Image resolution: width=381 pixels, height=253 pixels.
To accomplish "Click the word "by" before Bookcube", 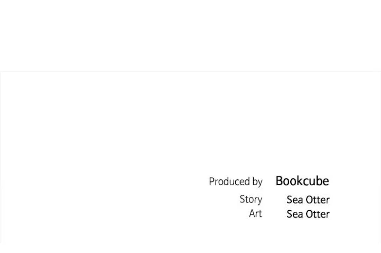I will click(x=257, y=182).
